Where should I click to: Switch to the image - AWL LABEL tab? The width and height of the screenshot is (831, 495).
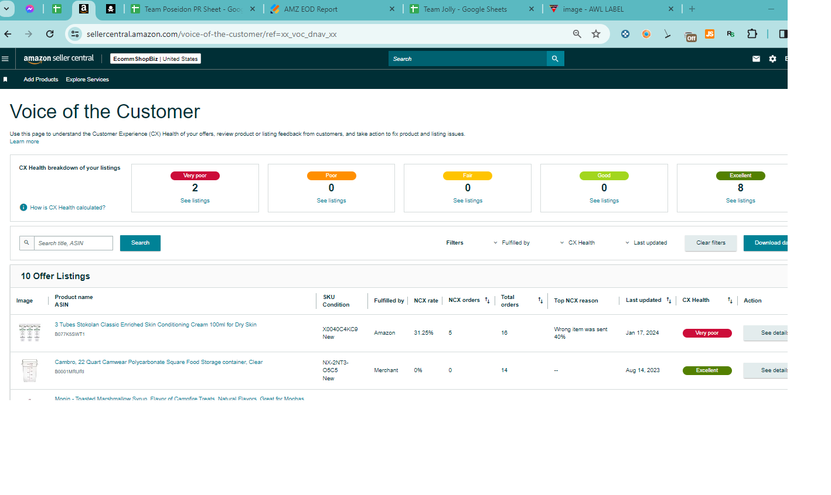pyautogui.click(x=611, y=9)
